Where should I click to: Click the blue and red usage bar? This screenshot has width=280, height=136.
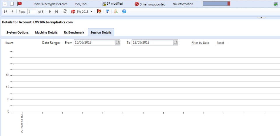(x=216, y=3)
